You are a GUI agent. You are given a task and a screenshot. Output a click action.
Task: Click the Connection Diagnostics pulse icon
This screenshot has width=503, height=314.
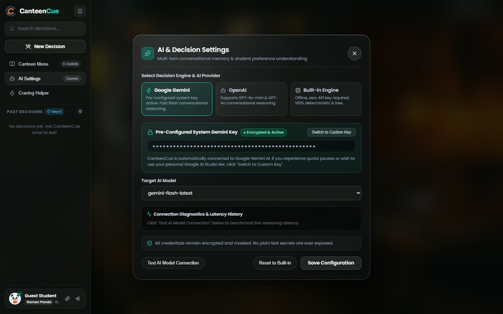[149, 214]
